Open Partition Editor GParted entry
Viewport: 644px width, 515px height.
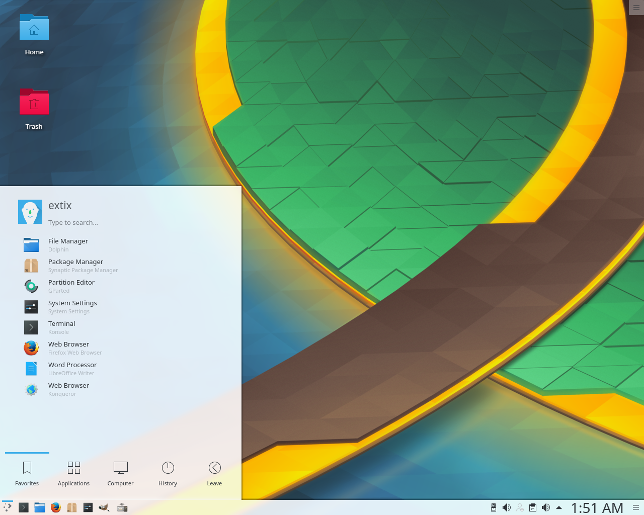point(121,286)
